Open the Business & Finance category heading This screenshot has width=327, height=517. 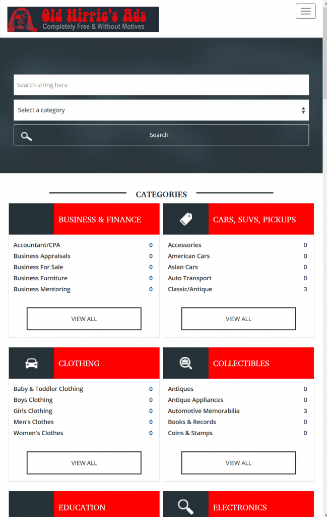coord(100,220)
